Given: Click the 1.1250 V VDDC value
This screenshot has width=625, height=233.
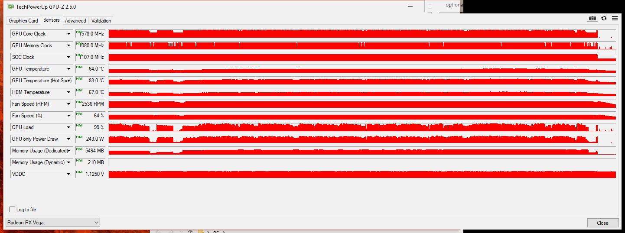Looking at the screenshot, I should [x=91, y=174].
